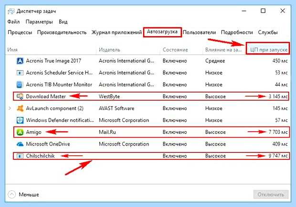Click Высокое impact in Chilschilchik row

point(215,156)
